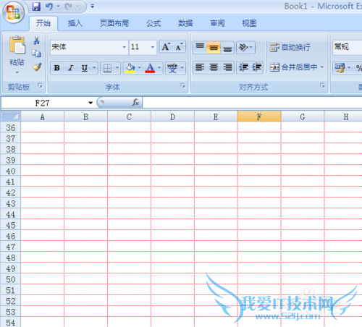Open the 宋体 font name dropdown
362x327 pixels.
(x=125, y=47)
